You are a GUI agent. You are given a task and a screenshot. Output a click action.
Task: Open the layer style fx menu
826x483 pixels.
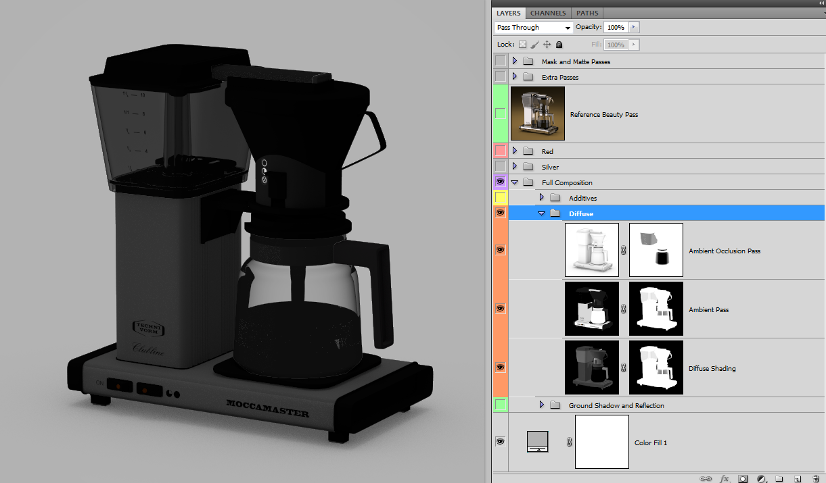(x=725, y=478)
